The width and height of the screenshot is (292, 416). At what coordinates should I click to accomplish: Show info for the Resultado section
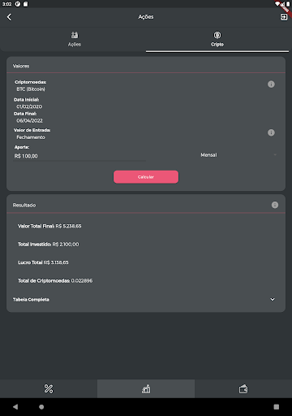275,205
